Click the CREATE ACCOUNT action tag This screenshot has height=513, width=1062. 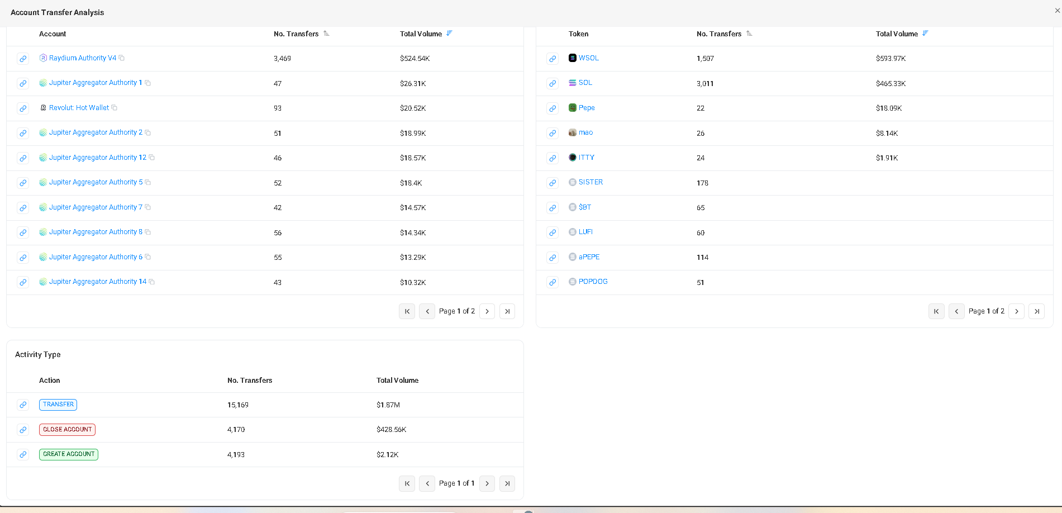(69, 454)
